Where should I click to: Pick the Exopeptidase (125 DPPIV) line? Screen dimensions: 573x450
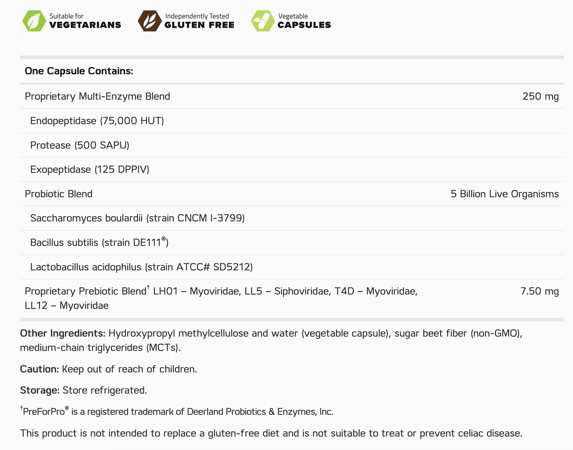click(90, 169)
